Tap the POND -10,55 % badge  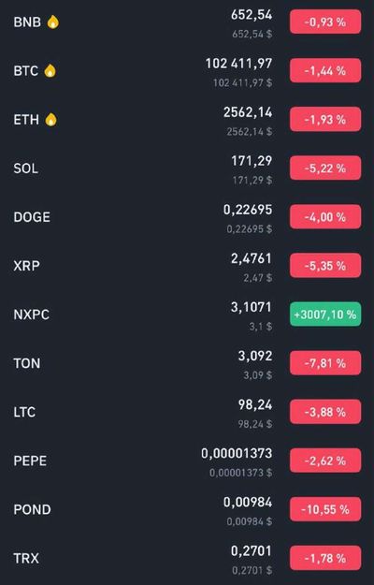click(x=325, y=509)
